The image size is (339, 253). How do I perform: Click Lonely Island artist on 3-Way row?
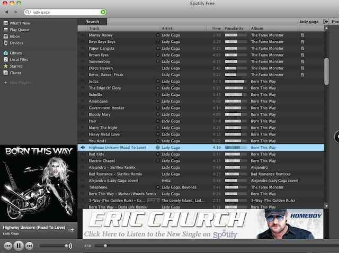point(182,201)
